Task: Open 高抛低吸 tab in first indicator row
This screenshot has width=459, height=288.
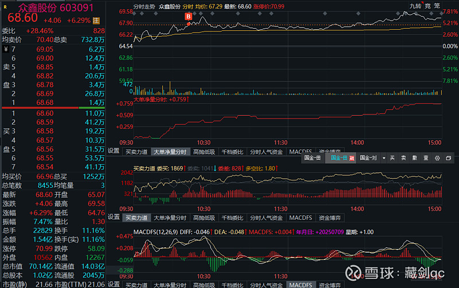Action: [x=204, y=152]
